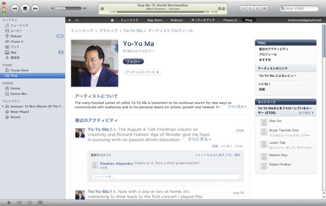Expand artist bio with さらに見る

tap(237, 106)
